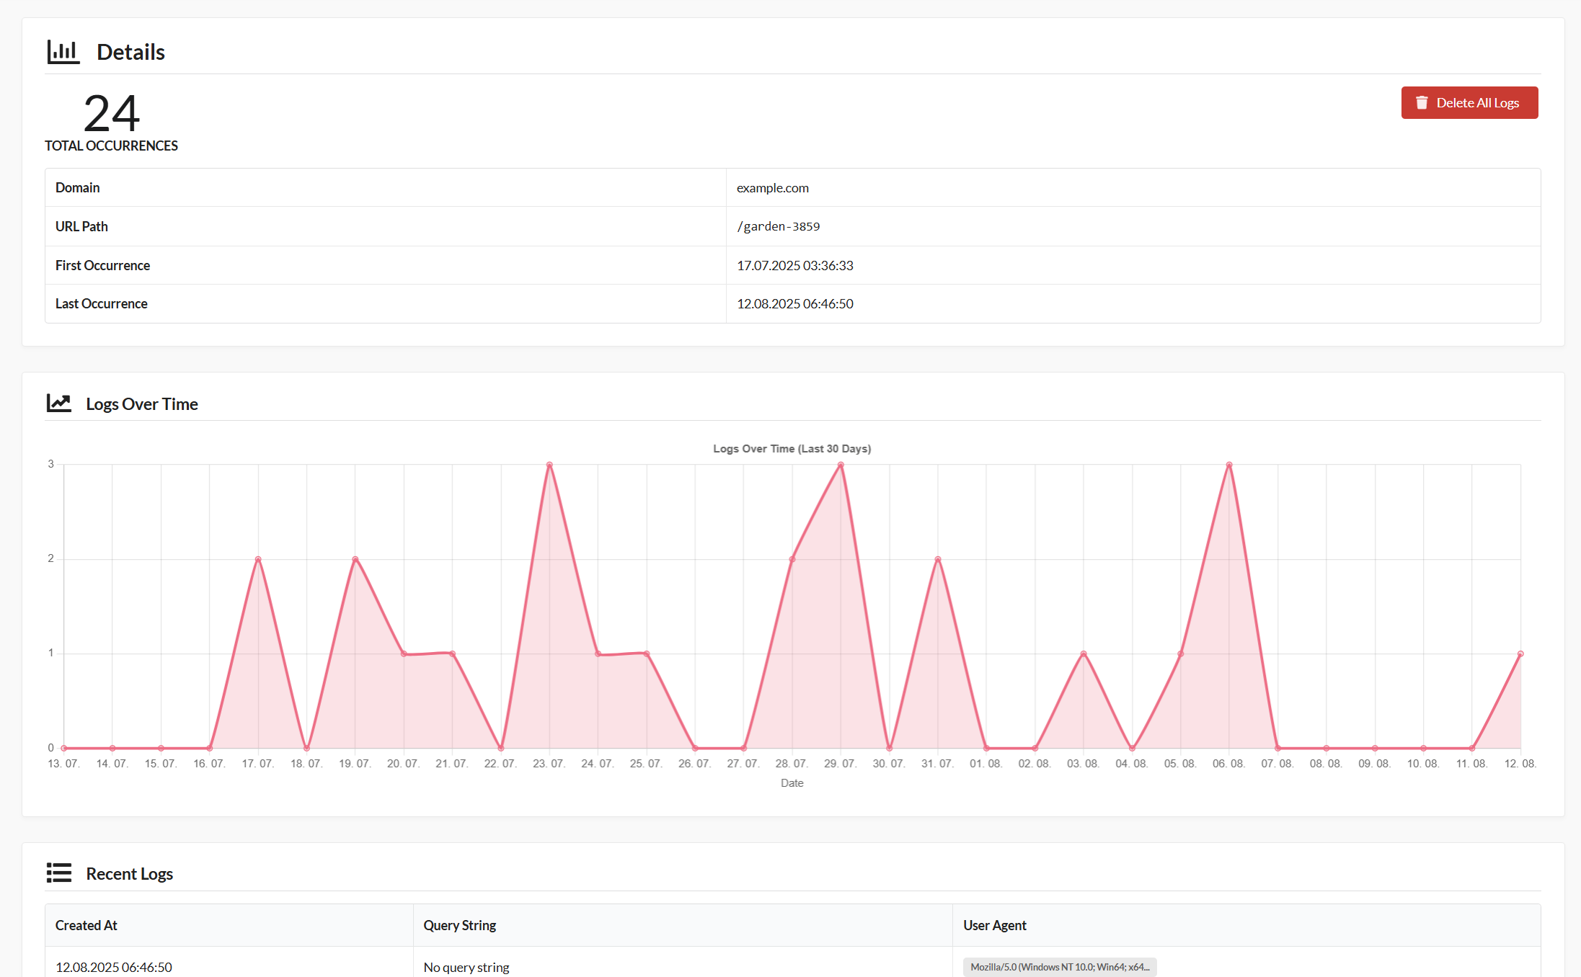Screen dimensions: 1581x977
Task: Click the example.com domain value
Action: [772, 188]
